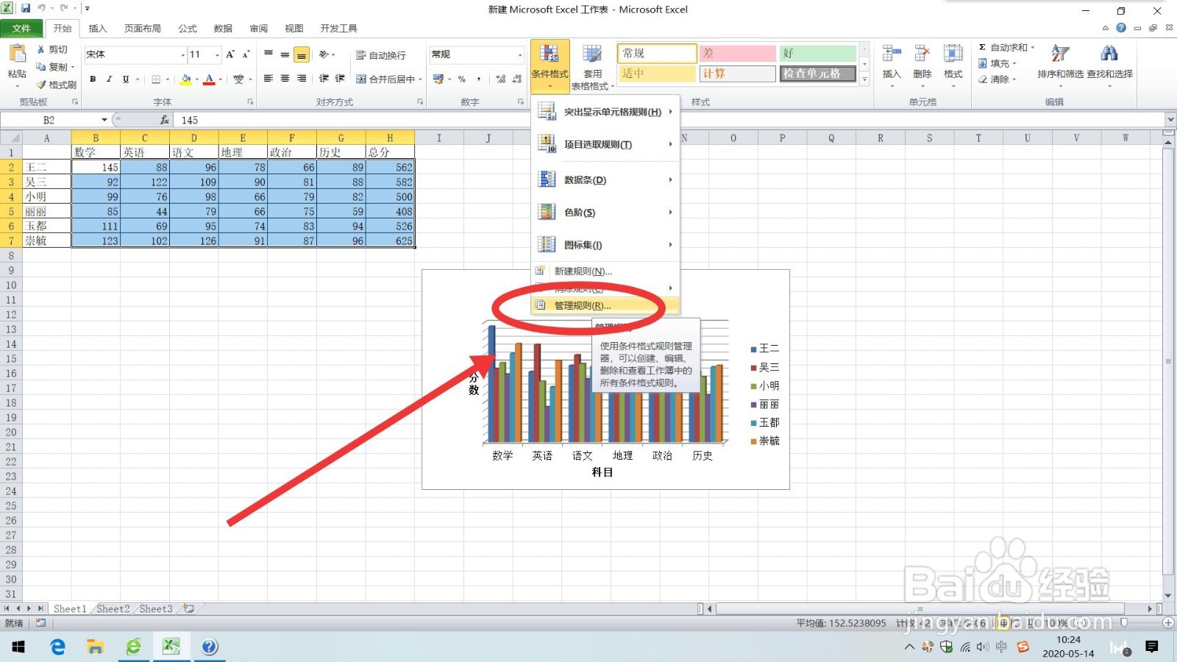Screen dimensions: 1177x662
Task: Click the decrease decimal places icon
Action: tap(516, 79)
